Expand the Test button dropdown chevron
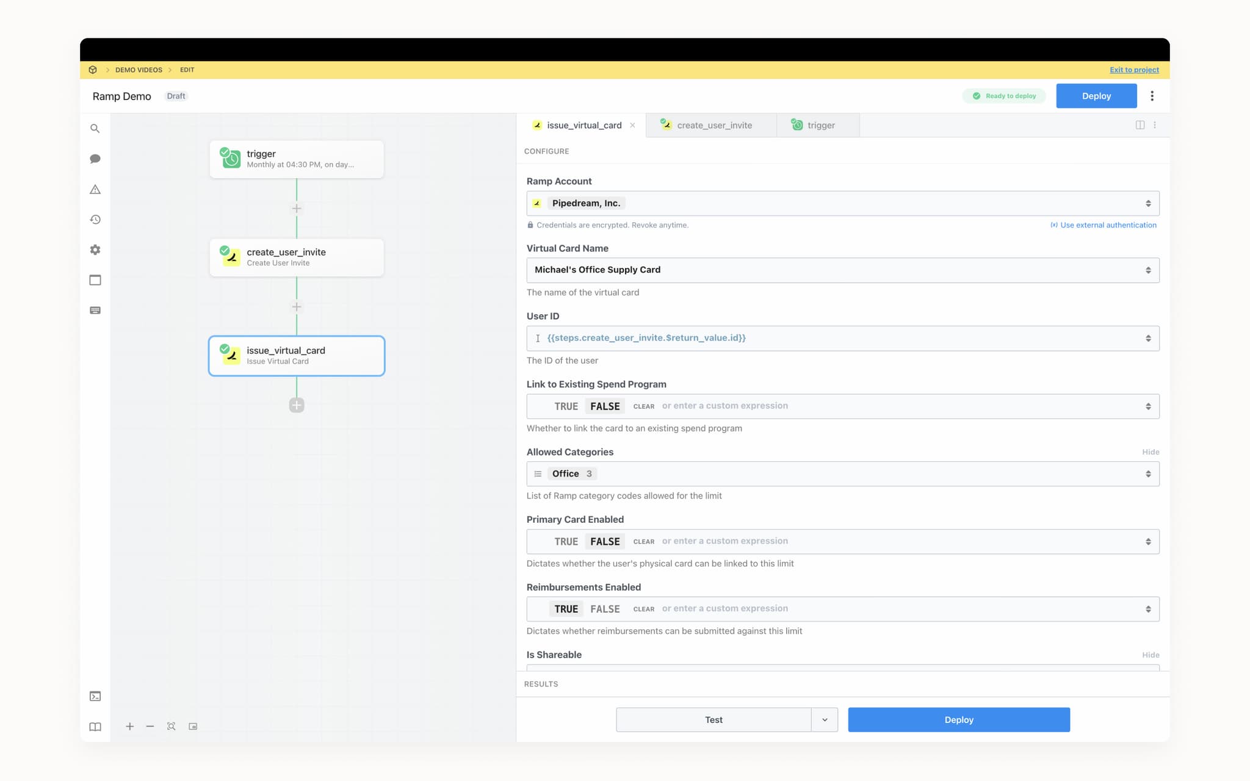1250x781 pixels. (x=825, y=720)
